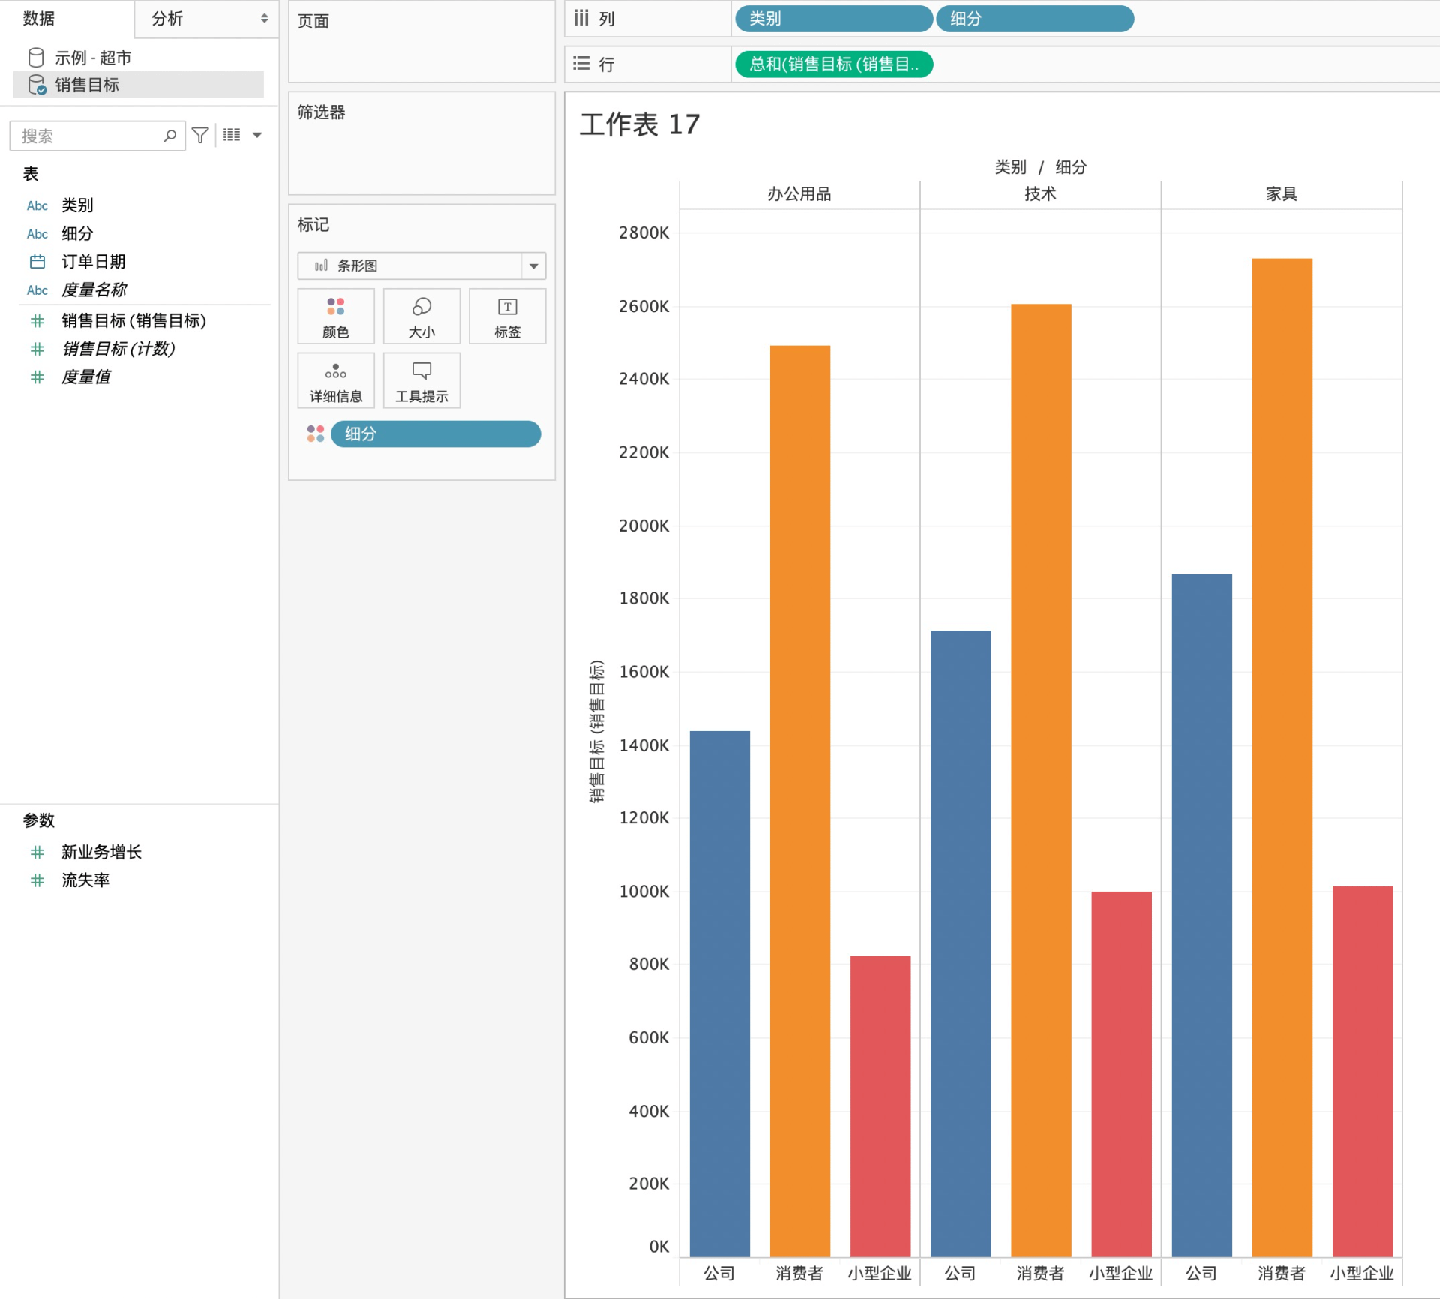The height and width of the screenshot is (1299, 1440).
Task: Click into the 搜索 field search box
Action: click(x=86, y=136)
